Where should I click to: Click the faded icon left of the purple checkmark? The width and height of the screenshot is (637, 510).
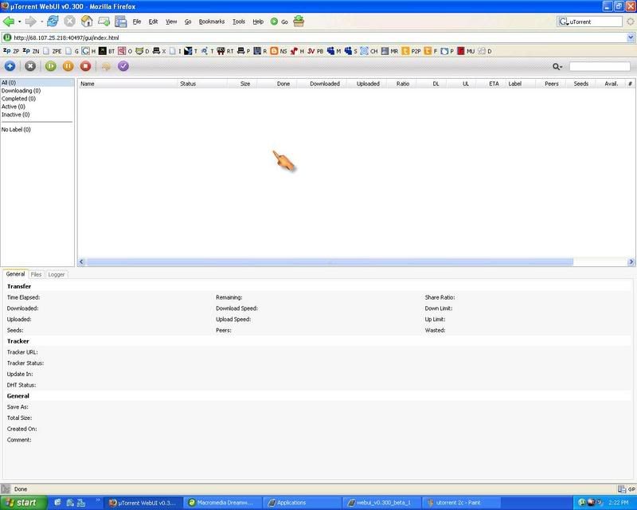[x=106, y=66]
